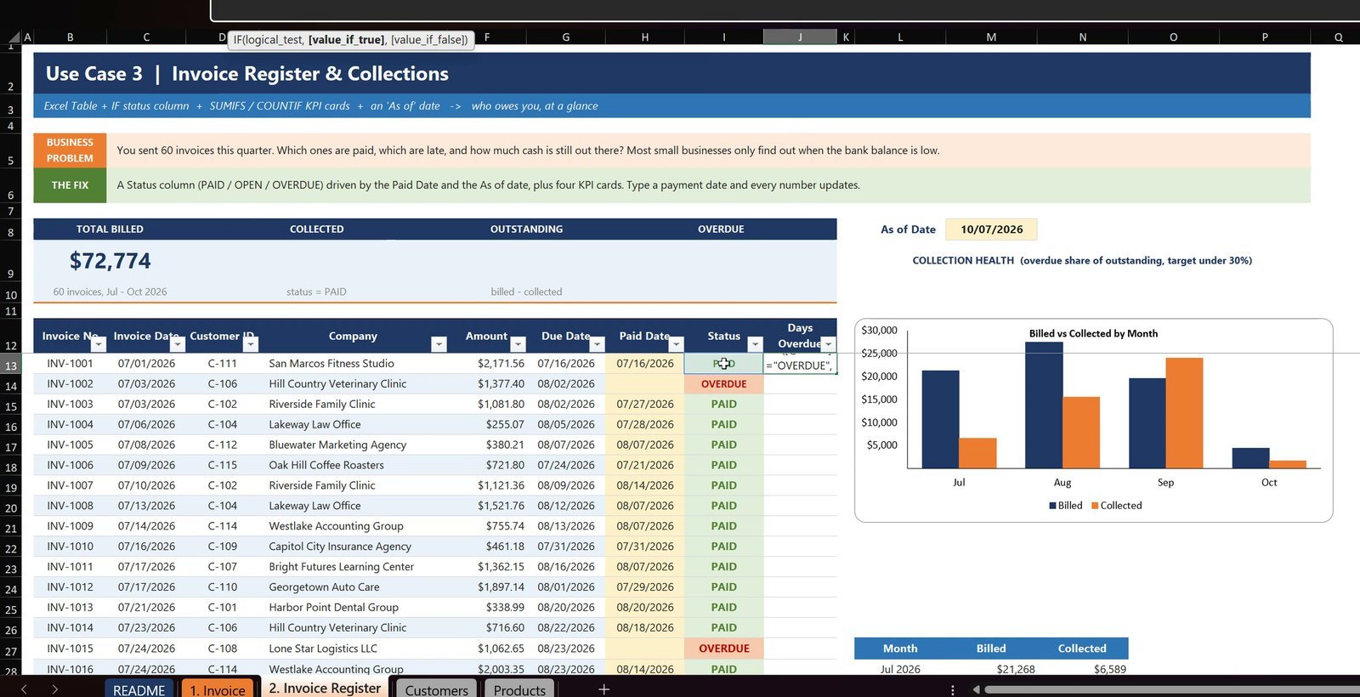This screenshot has width=1360, height=697.
Task: Add a new sheet with plus icon
Action: [x=603, y=689]
